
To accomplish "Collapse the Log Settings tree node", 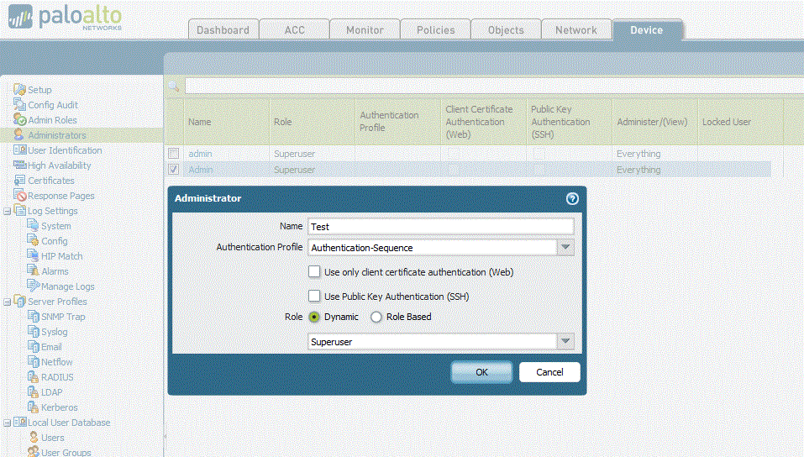I will [x=8, y=211].
